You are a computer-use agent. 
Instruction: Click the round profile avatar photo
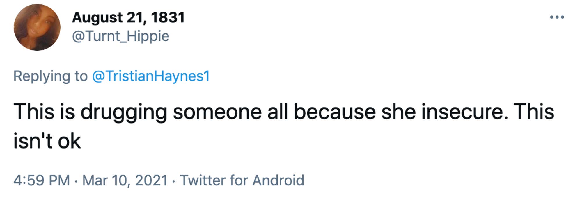37,27
